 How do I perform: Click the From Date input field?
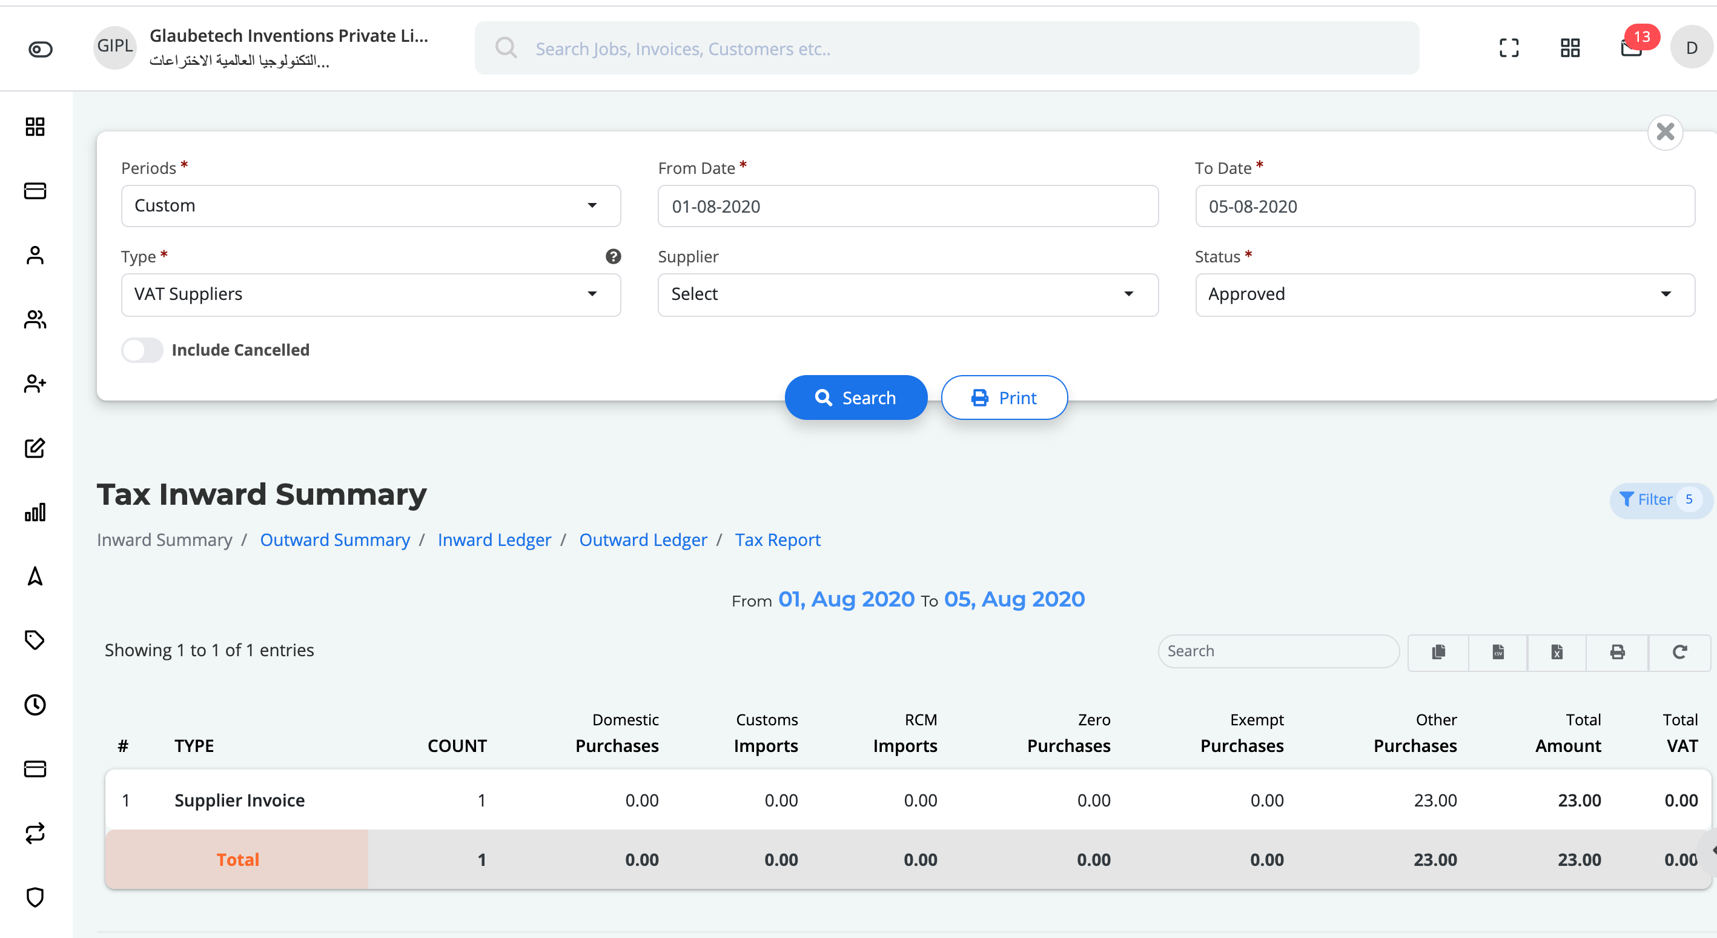[908, 205]
